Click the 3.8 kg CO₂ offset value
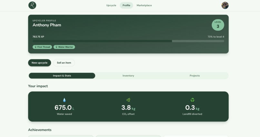Viewport: 260px width, 137px height. tap(128, 108)
